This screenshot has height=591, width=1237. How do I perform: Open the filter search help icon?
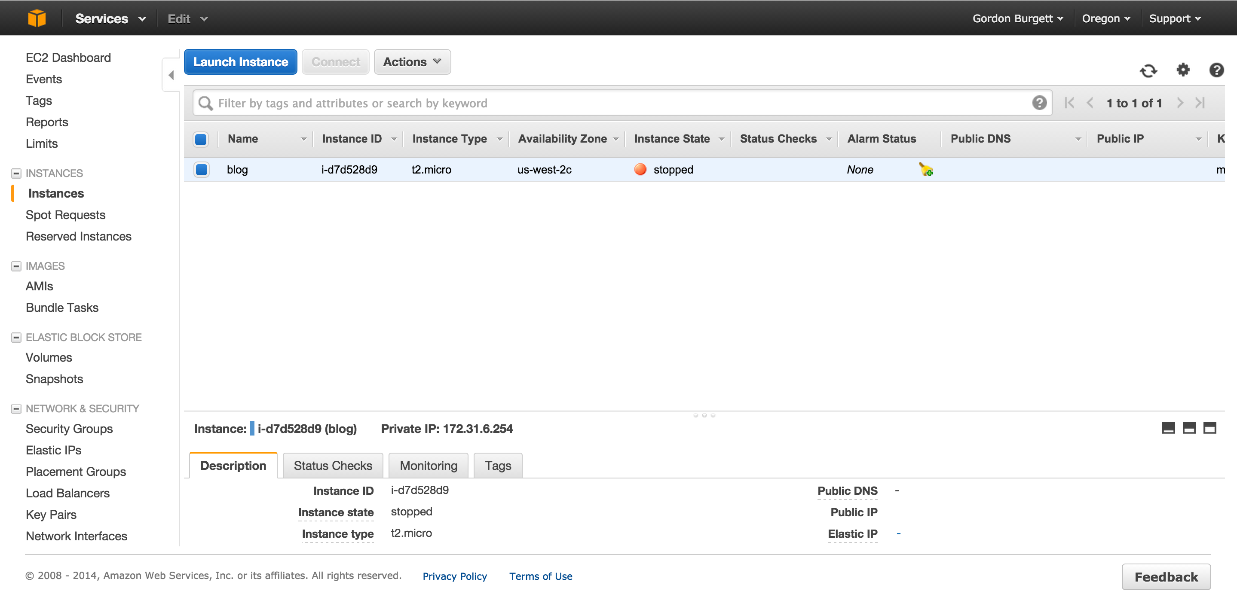pyautogui.click(x=1039, y=103)
